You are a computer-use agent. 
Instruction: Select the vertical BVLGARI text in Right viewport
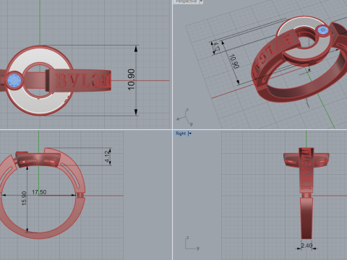click(306, 169)
